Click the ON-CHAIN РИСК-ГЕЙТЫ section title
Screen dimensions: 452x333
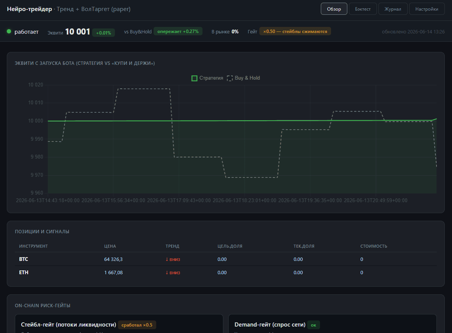43,306
